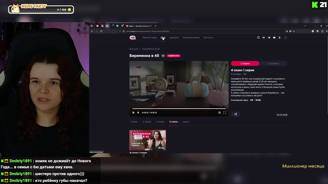Open Прямой эфир menu item

(149, 38)
